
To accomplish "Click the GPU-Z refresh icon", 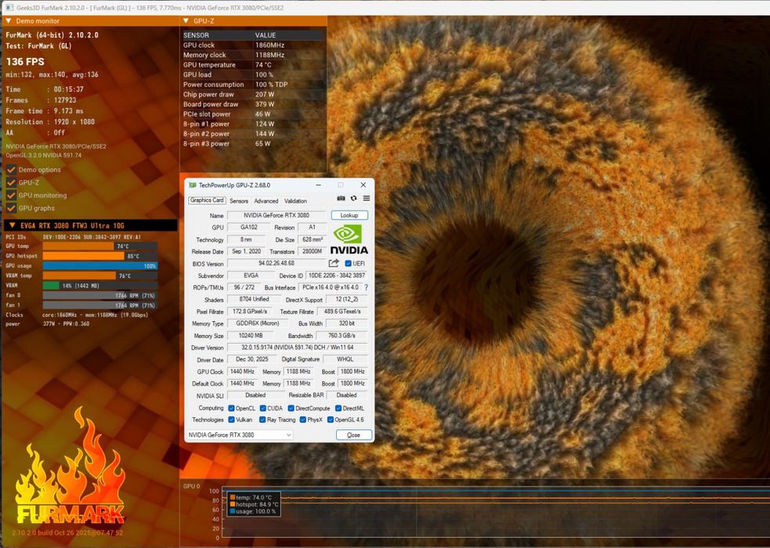I will [353, 198].
